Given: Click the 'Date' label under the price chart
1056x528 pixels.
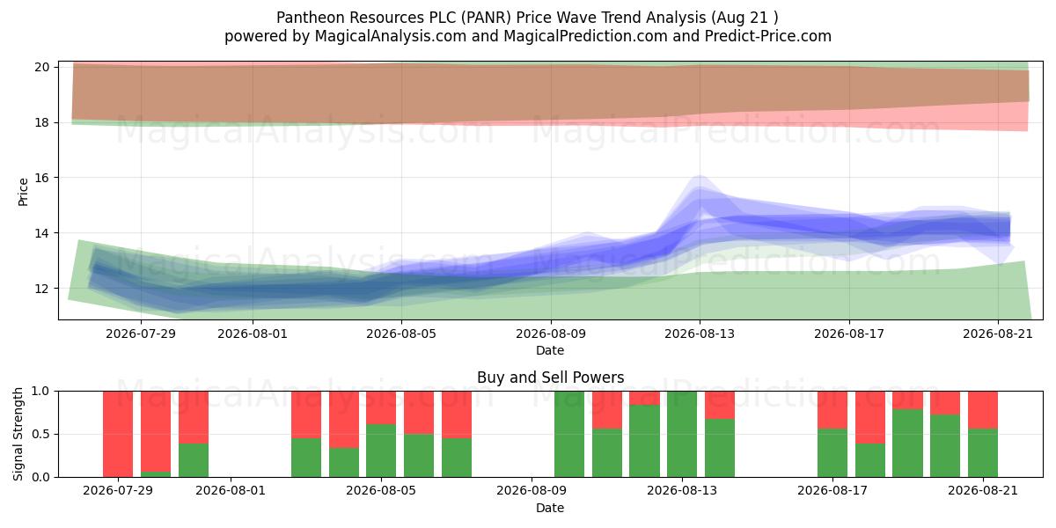Looking at the screenshot, I should [x=550, y=350].
